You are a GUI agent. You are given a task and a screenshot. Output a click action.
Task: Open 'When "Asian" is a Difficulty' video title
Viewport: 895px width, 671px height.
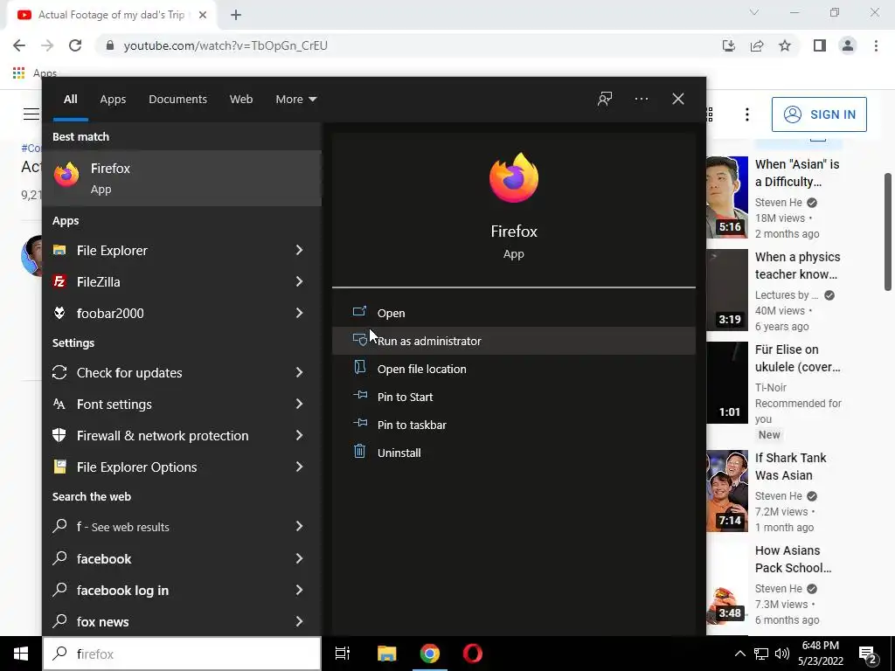pos(797,173)
